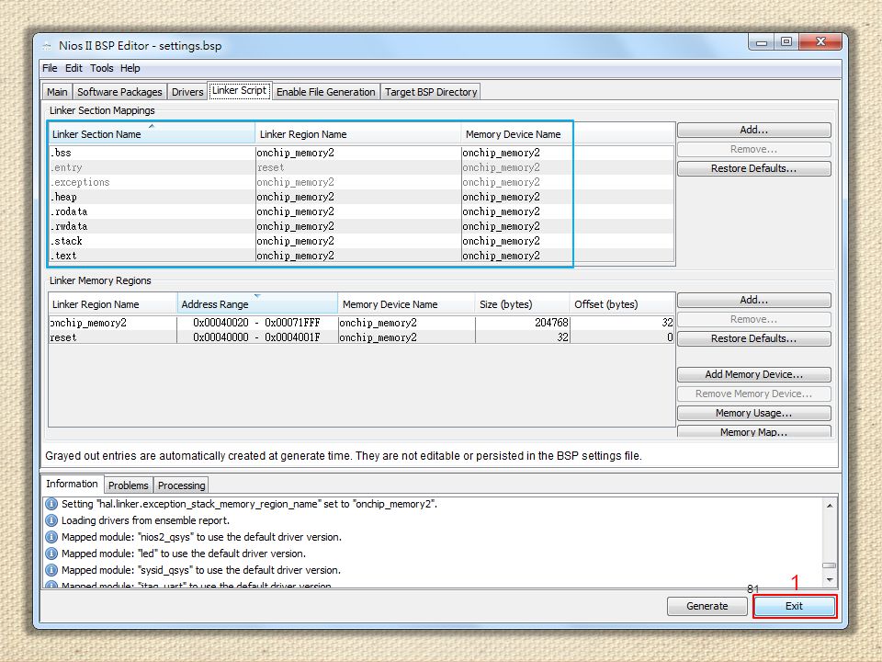
Task: Maximize the BSP Editor window
Action: 786,42
